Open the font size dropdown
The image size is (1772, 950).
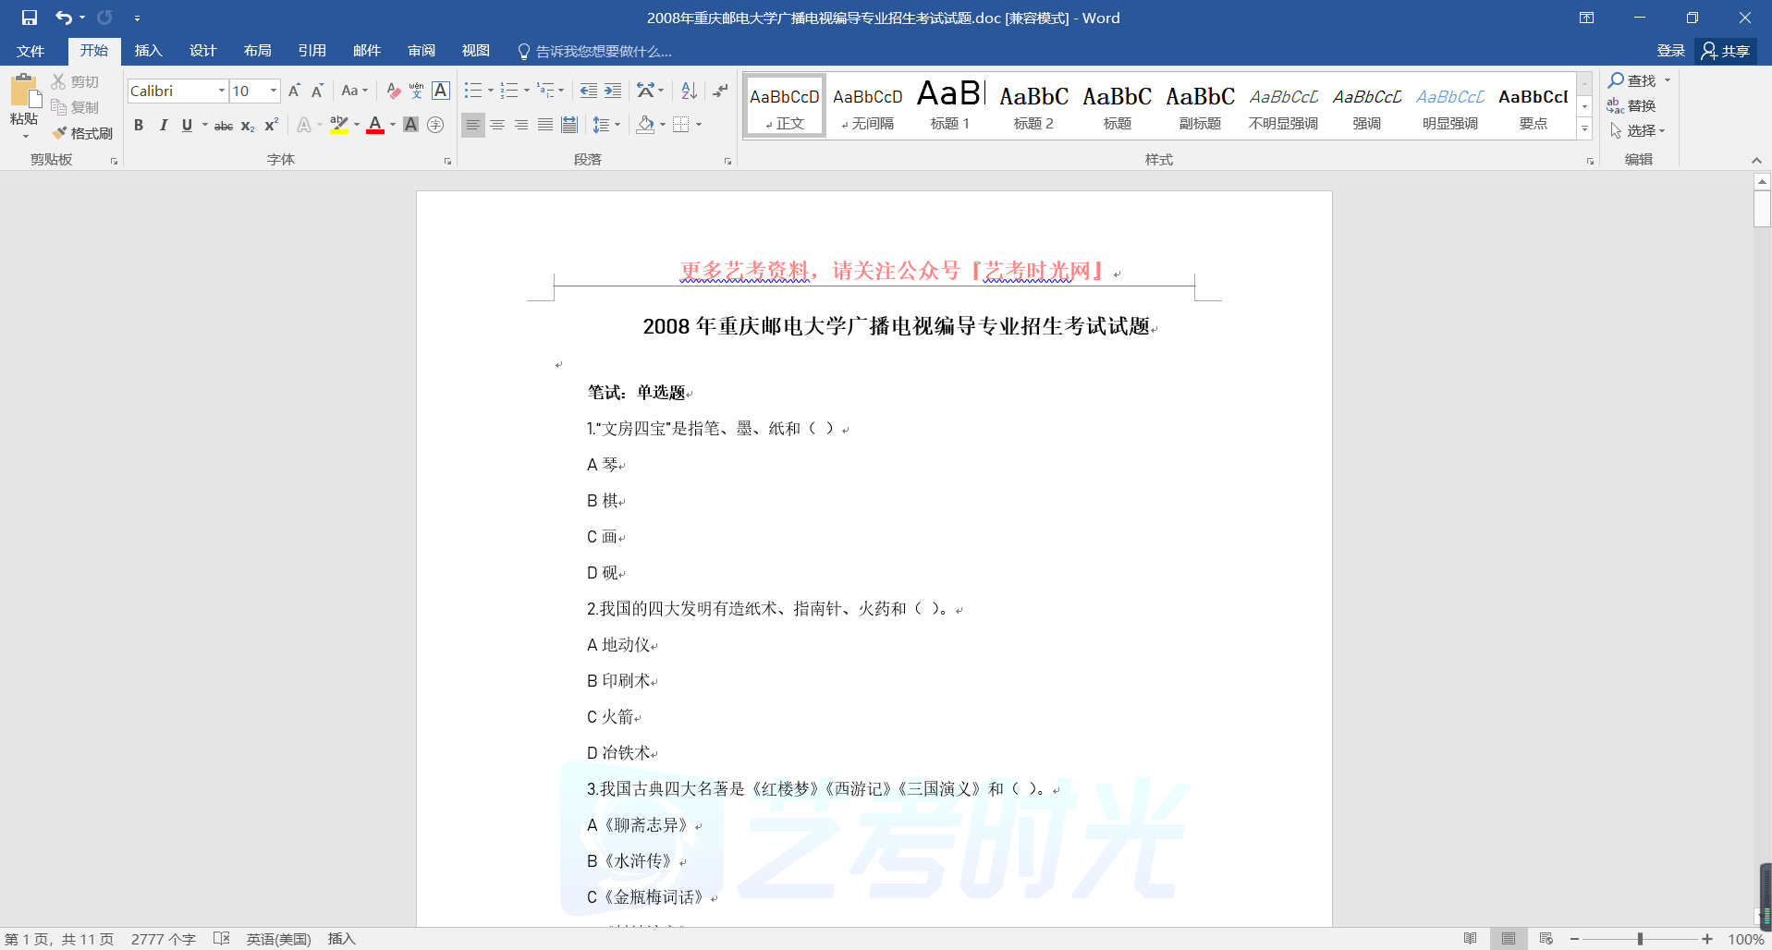point(274,91)
